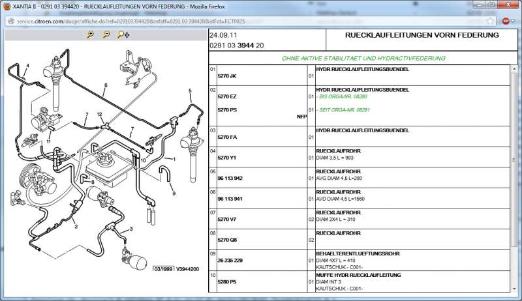
Task: Click HYDR RUECKLAUFLEITUNGSBUENDEL in row 01
Action: pyautogui.click(x=362, y=70)
